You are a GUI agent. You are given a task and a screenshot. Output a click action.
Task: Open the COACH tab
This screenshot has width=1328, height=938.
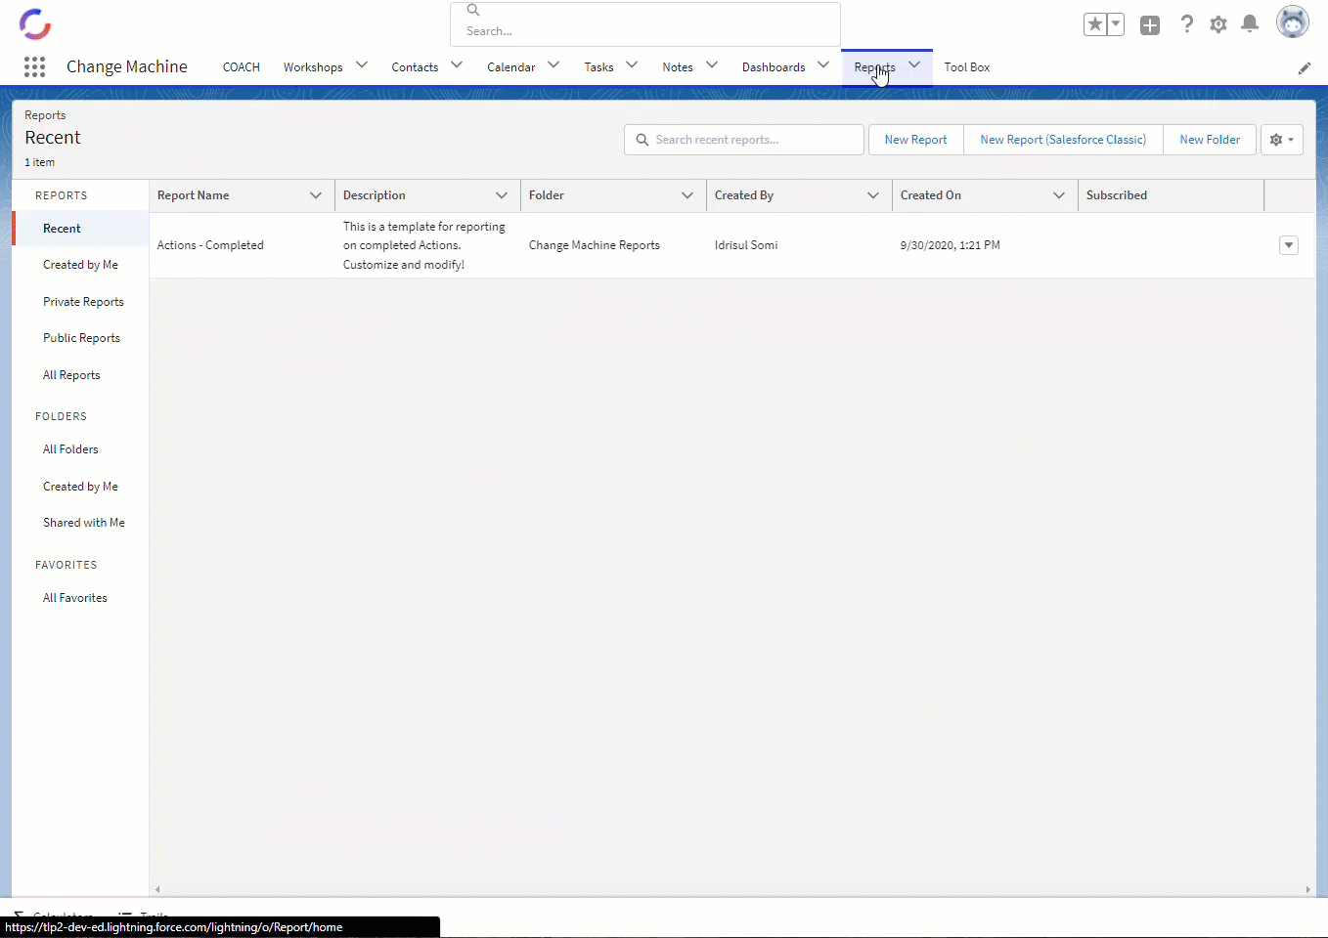242,67
